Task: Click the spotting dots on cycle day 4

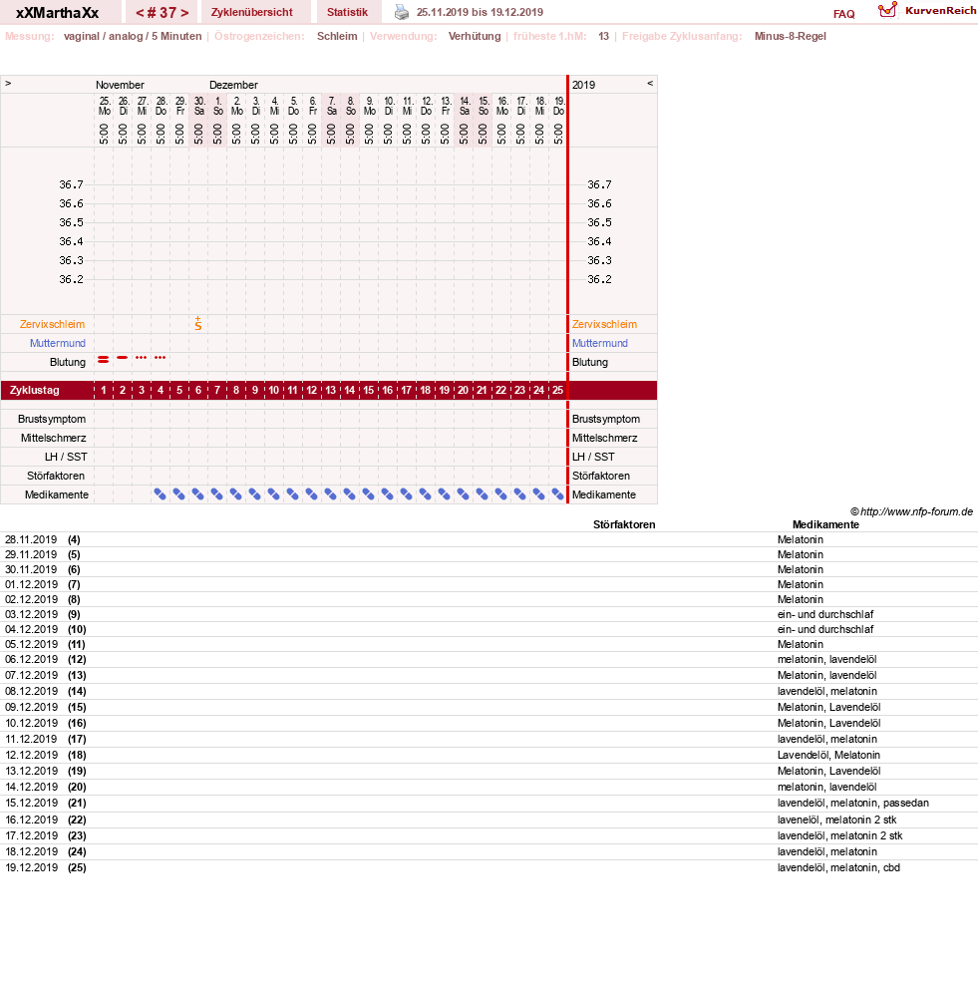Action: point(161,358)
